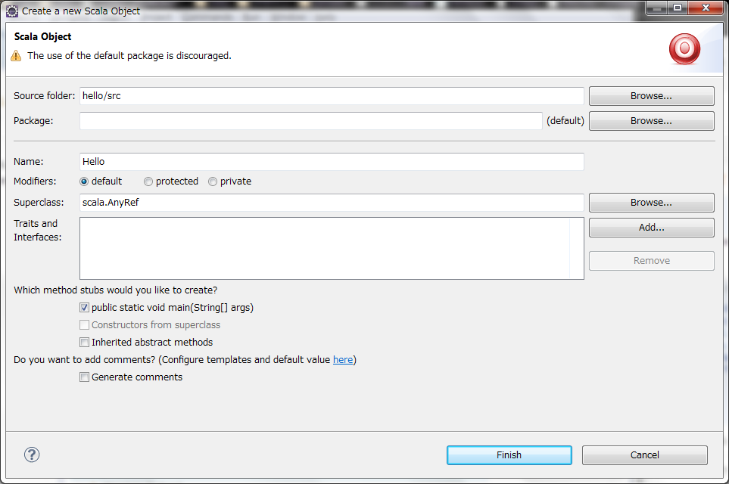Click the default package discouraged warning text
The image size is (729, 484).
[129, 56]
